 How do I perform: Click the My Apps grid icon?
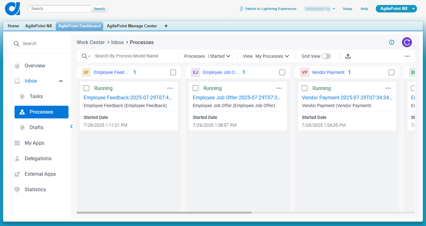[17, 143]
